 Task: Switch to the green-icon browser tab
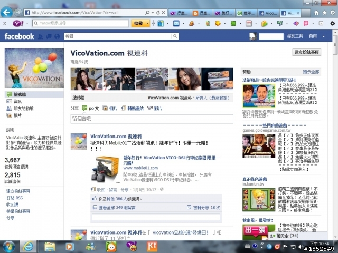pos(247,13)
